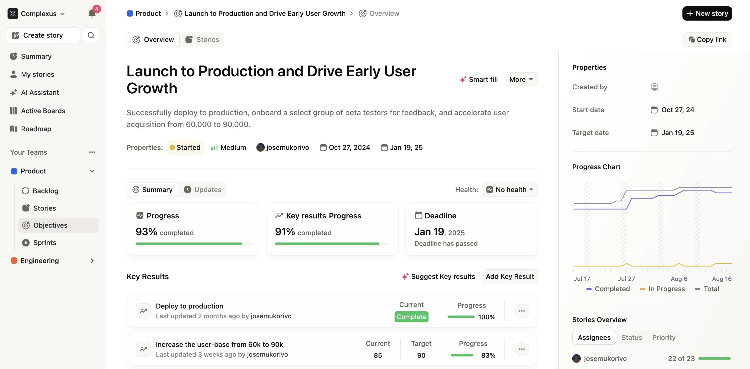This screenshot has height=369, width=750.
Task: Expand the Engineering team
Action: 92,261
